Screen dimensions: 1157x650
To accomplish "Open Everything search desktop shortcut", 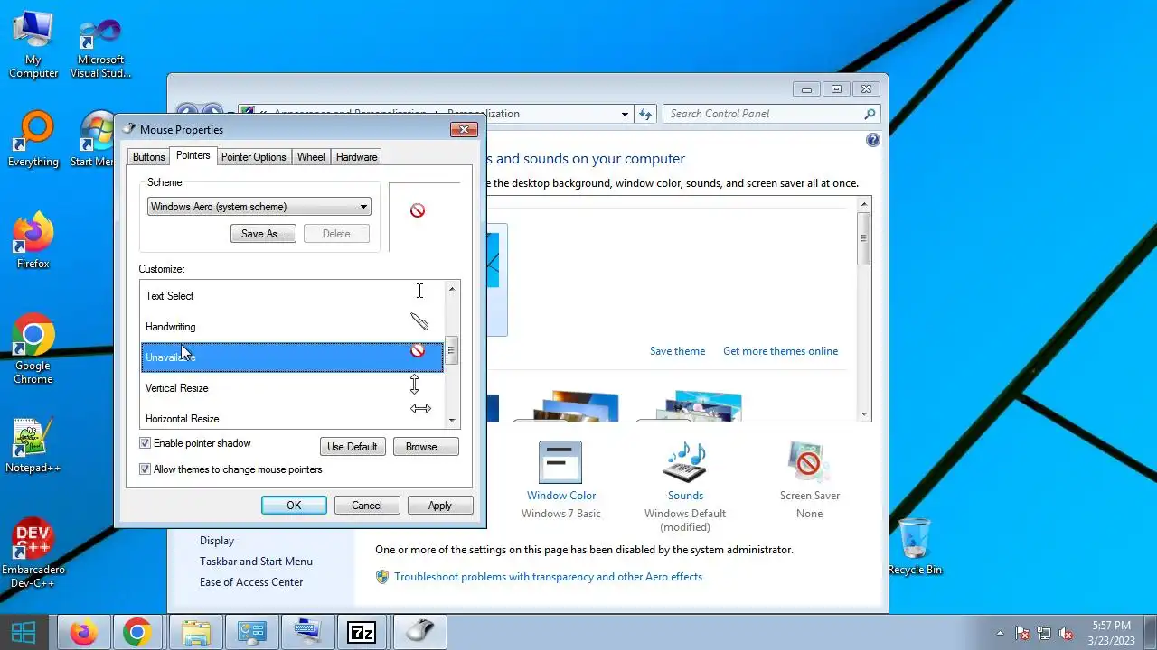I will pyautogui.click(x=33, y=140).
